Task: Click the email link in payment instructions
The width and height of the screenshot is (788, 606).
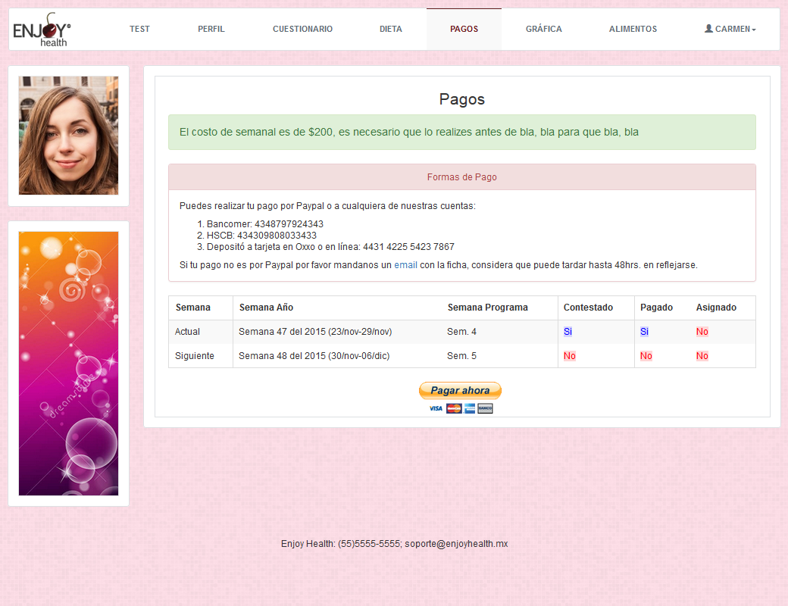Action: click(405, 265)
